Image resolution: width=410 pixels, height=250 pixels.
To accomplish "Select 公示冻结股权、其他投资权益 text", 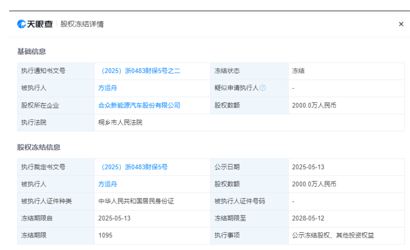I will (333, 235).
